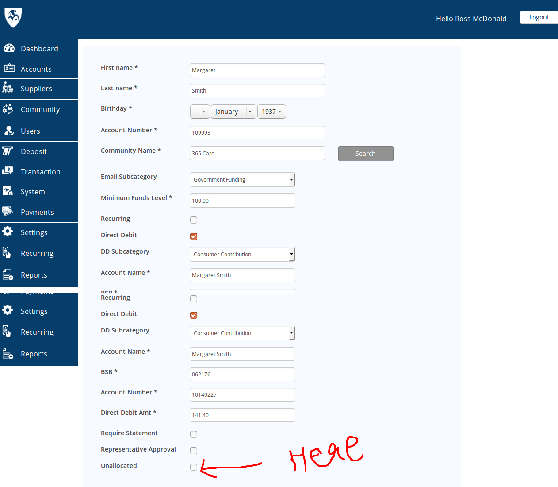This screenshot has height=487, width=558.
Task: Open the birthday day dropdown
Action: (200, 112)
